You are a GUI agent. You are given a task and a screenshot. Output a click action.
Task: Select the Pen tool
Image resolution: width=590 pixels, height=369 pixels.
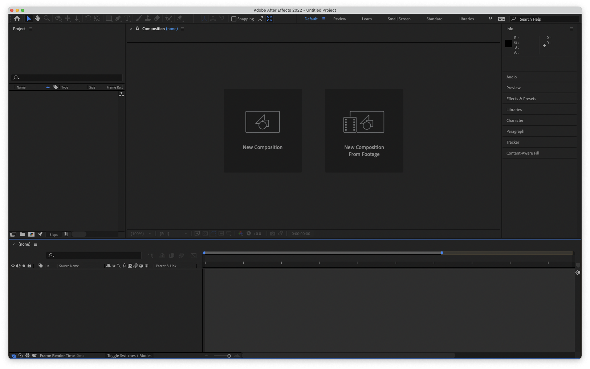(x=118, y=19)
